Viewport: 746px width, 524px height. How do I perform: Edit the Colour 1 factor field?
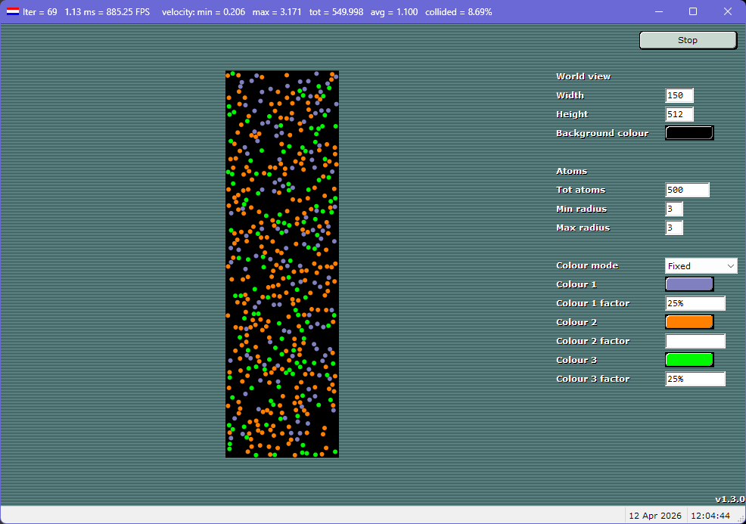695,303
